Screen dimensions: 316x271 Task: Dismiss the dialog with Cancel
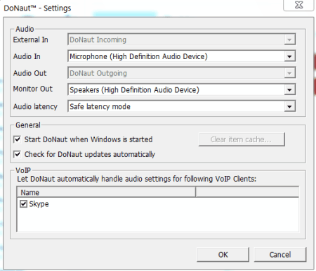click(x=280, y=255)
